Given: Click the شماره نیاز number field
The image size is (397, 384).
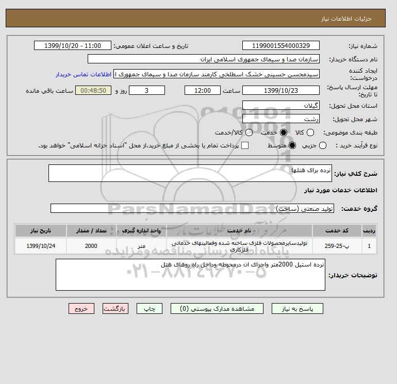Looking at the screenshot, I should click(281, 45).
